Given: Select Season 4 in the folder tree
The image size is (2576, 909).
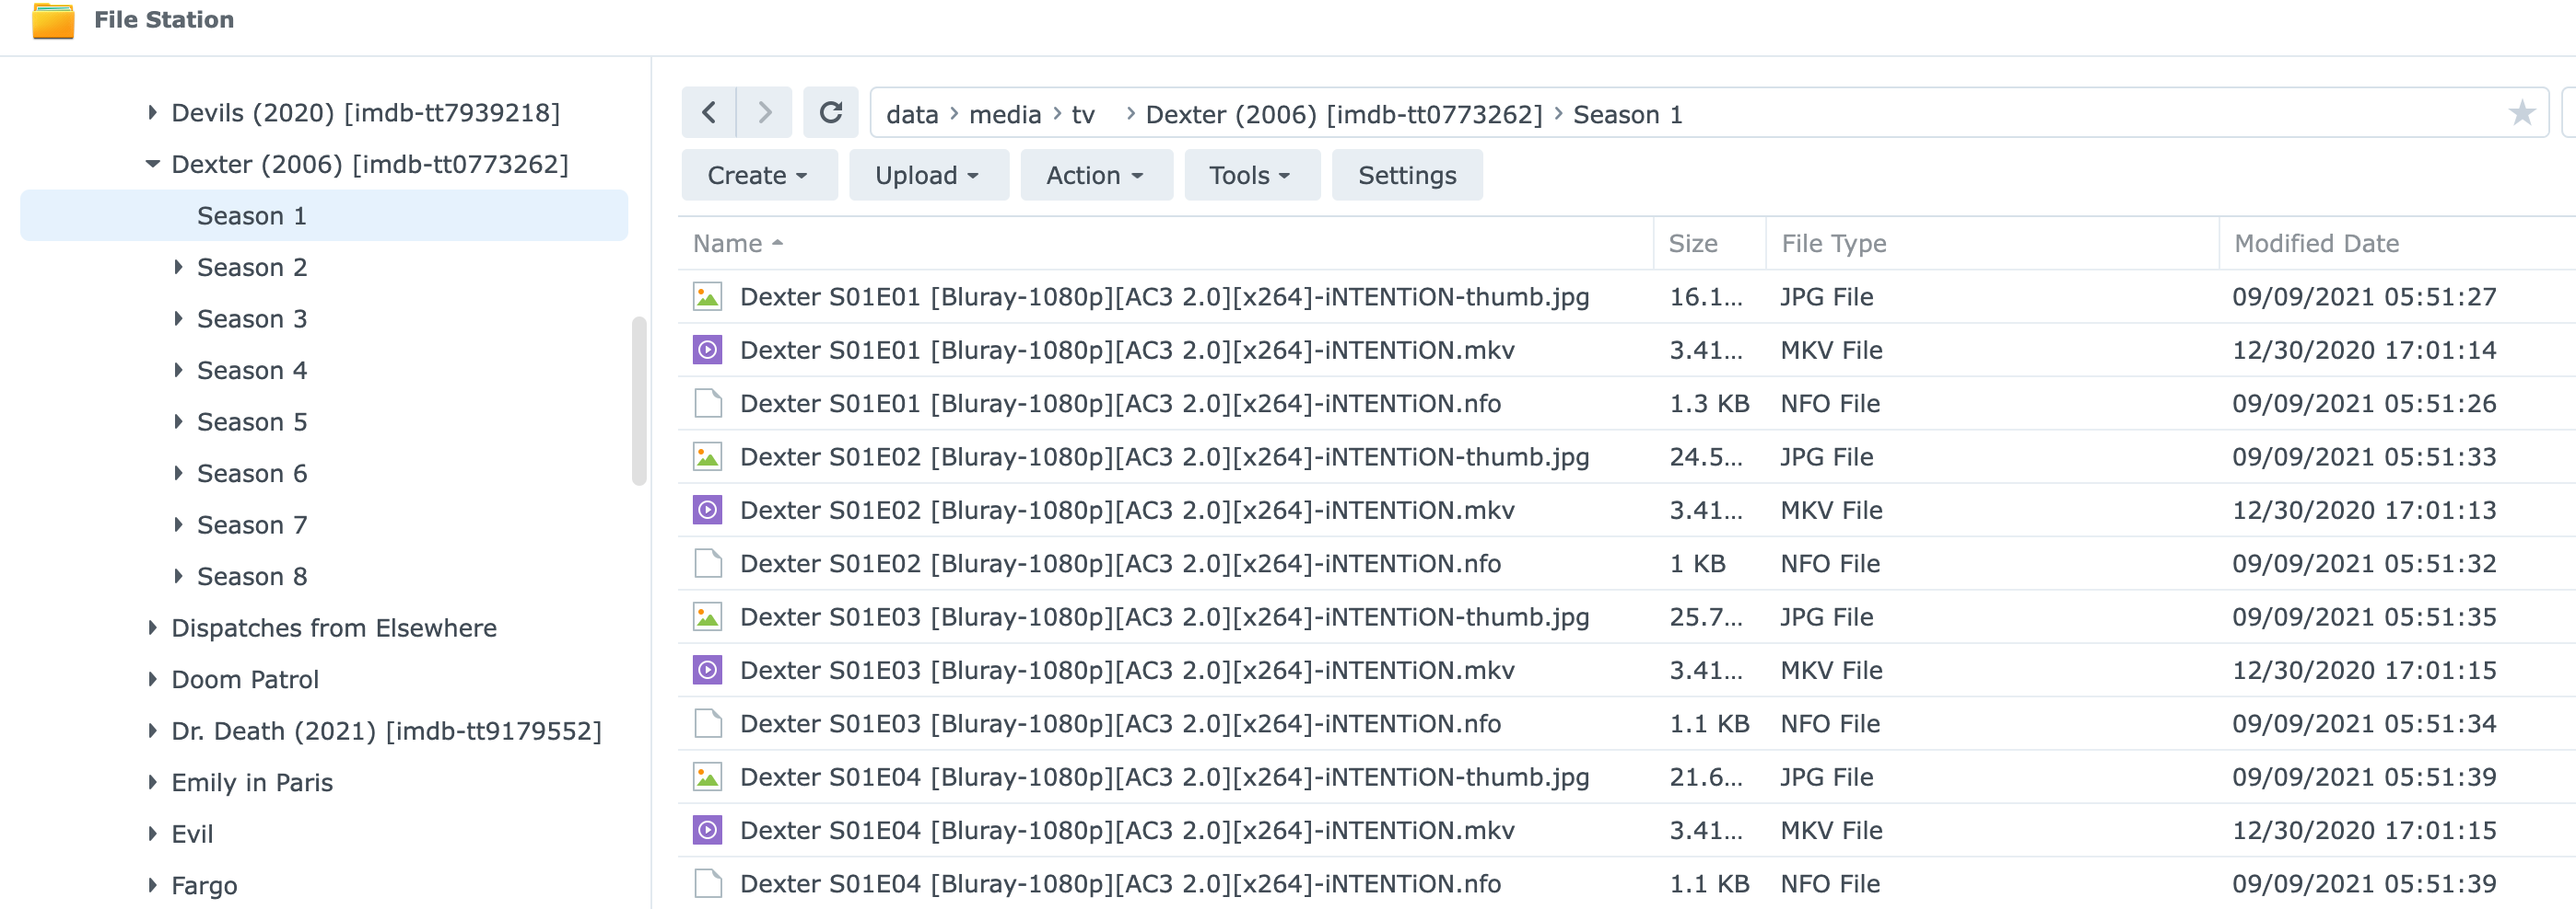Looking at the screenshot, I should coord(252,371).
